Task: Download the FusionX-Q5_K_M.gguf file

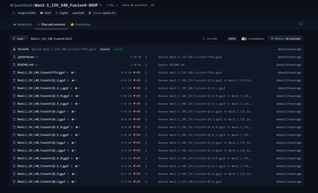Action: click(x=146, y=158)
